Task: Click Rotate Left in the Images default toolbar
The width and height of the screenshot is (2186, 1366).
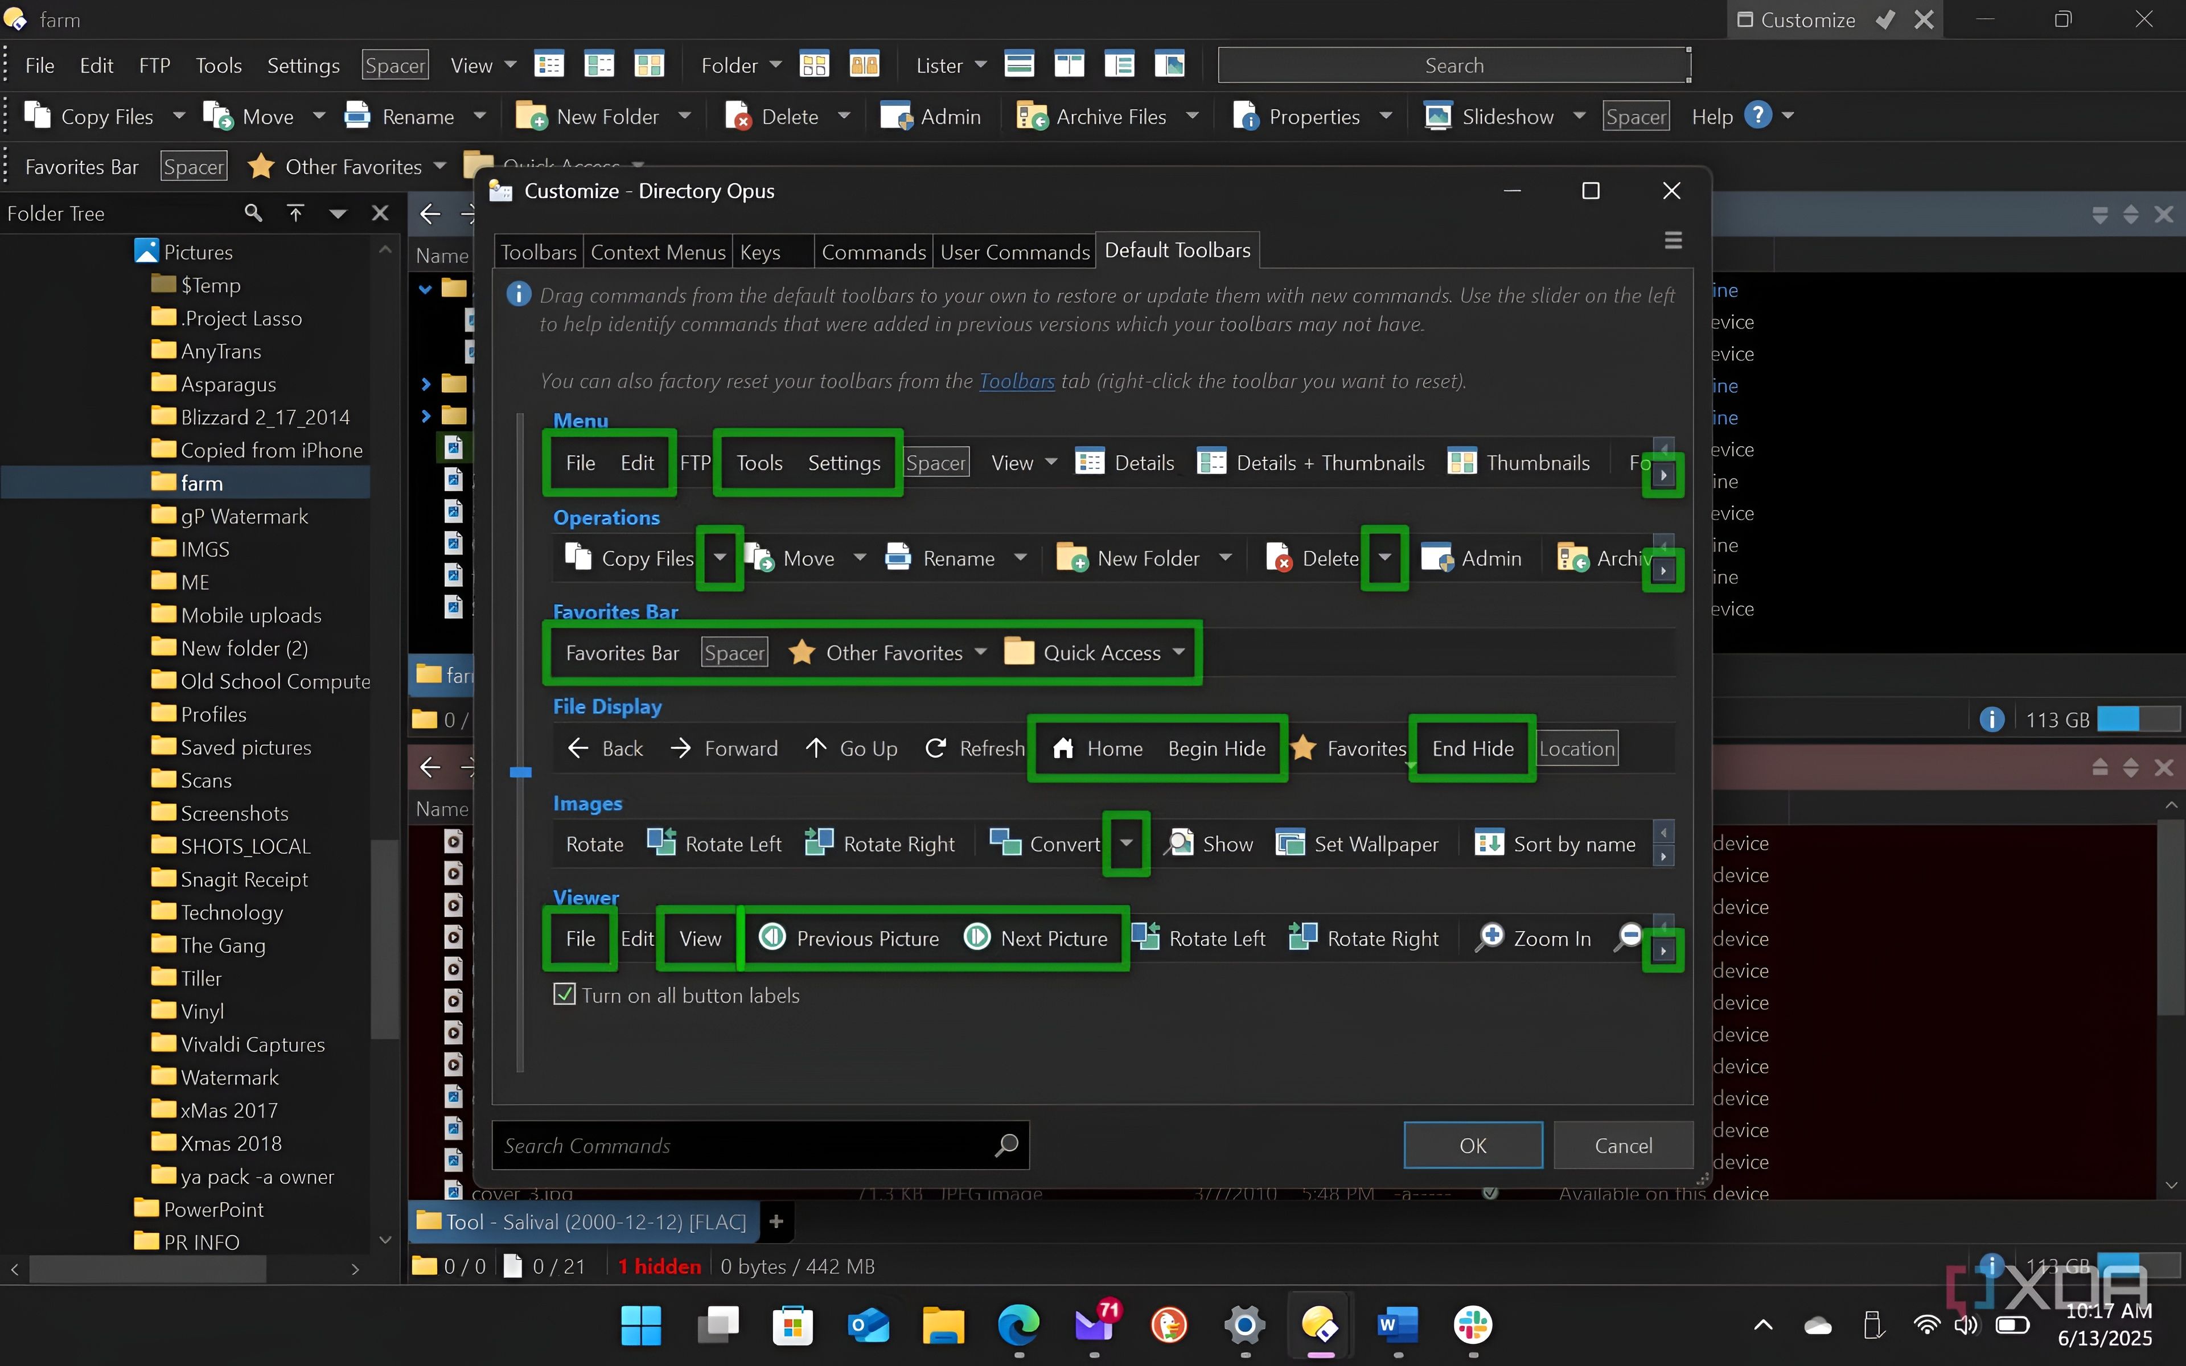Action: tap(716, 843)
